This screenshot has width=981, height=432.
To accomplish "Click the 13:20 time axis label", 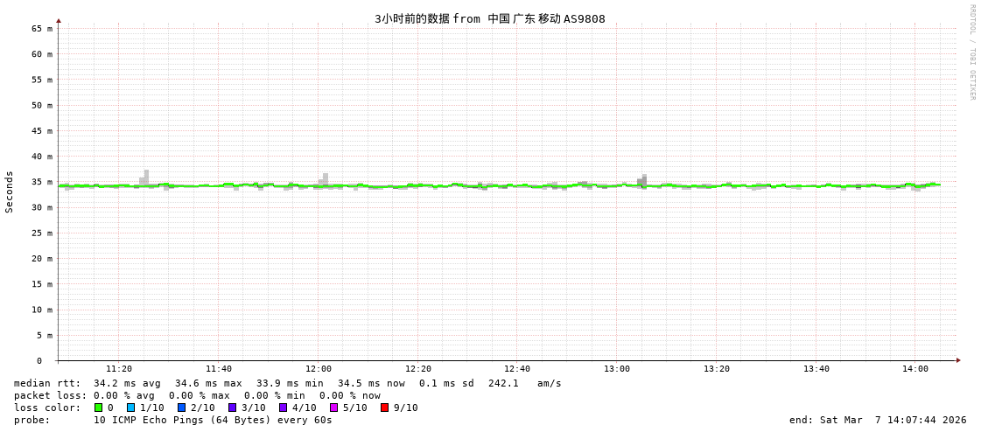I will [x=717, y=369].
